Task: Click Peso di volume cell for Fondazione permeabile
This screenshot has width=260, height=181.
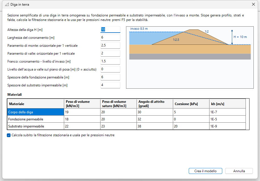Action: [82, 119]
